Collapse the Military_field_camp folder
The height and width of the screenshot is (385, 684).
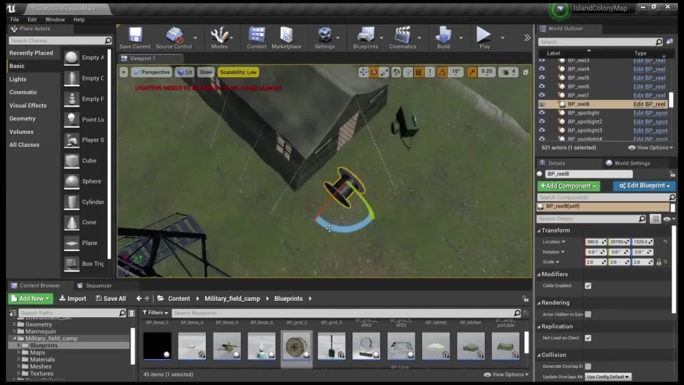14,338
